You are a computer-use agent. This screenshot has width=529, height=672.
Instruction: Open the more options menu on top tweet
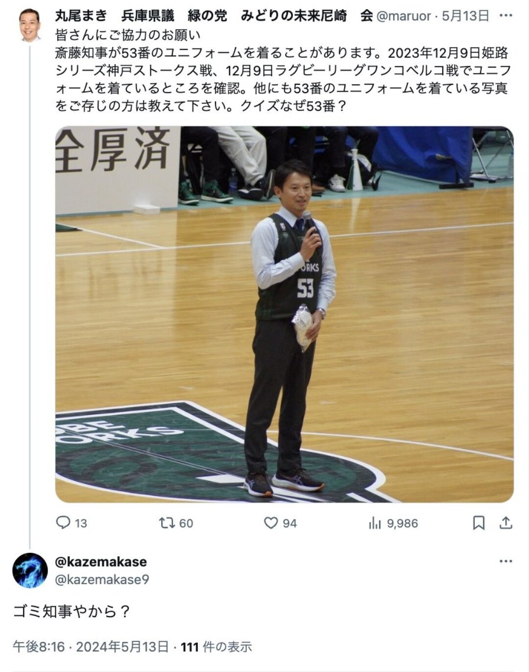[505, 16]
